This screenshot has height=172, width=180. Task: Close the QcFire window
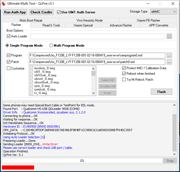click(173, 4)
